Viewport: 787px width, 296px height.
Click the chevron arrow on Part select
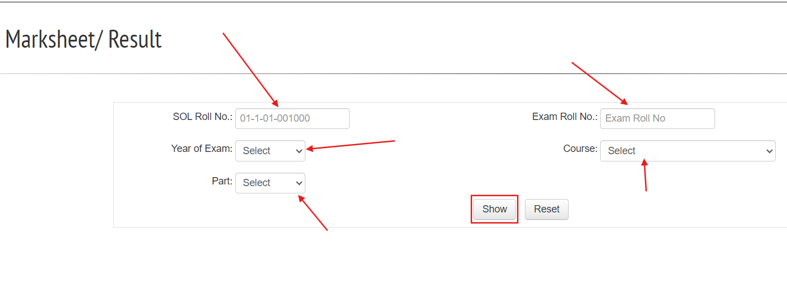tap(299, 183)
